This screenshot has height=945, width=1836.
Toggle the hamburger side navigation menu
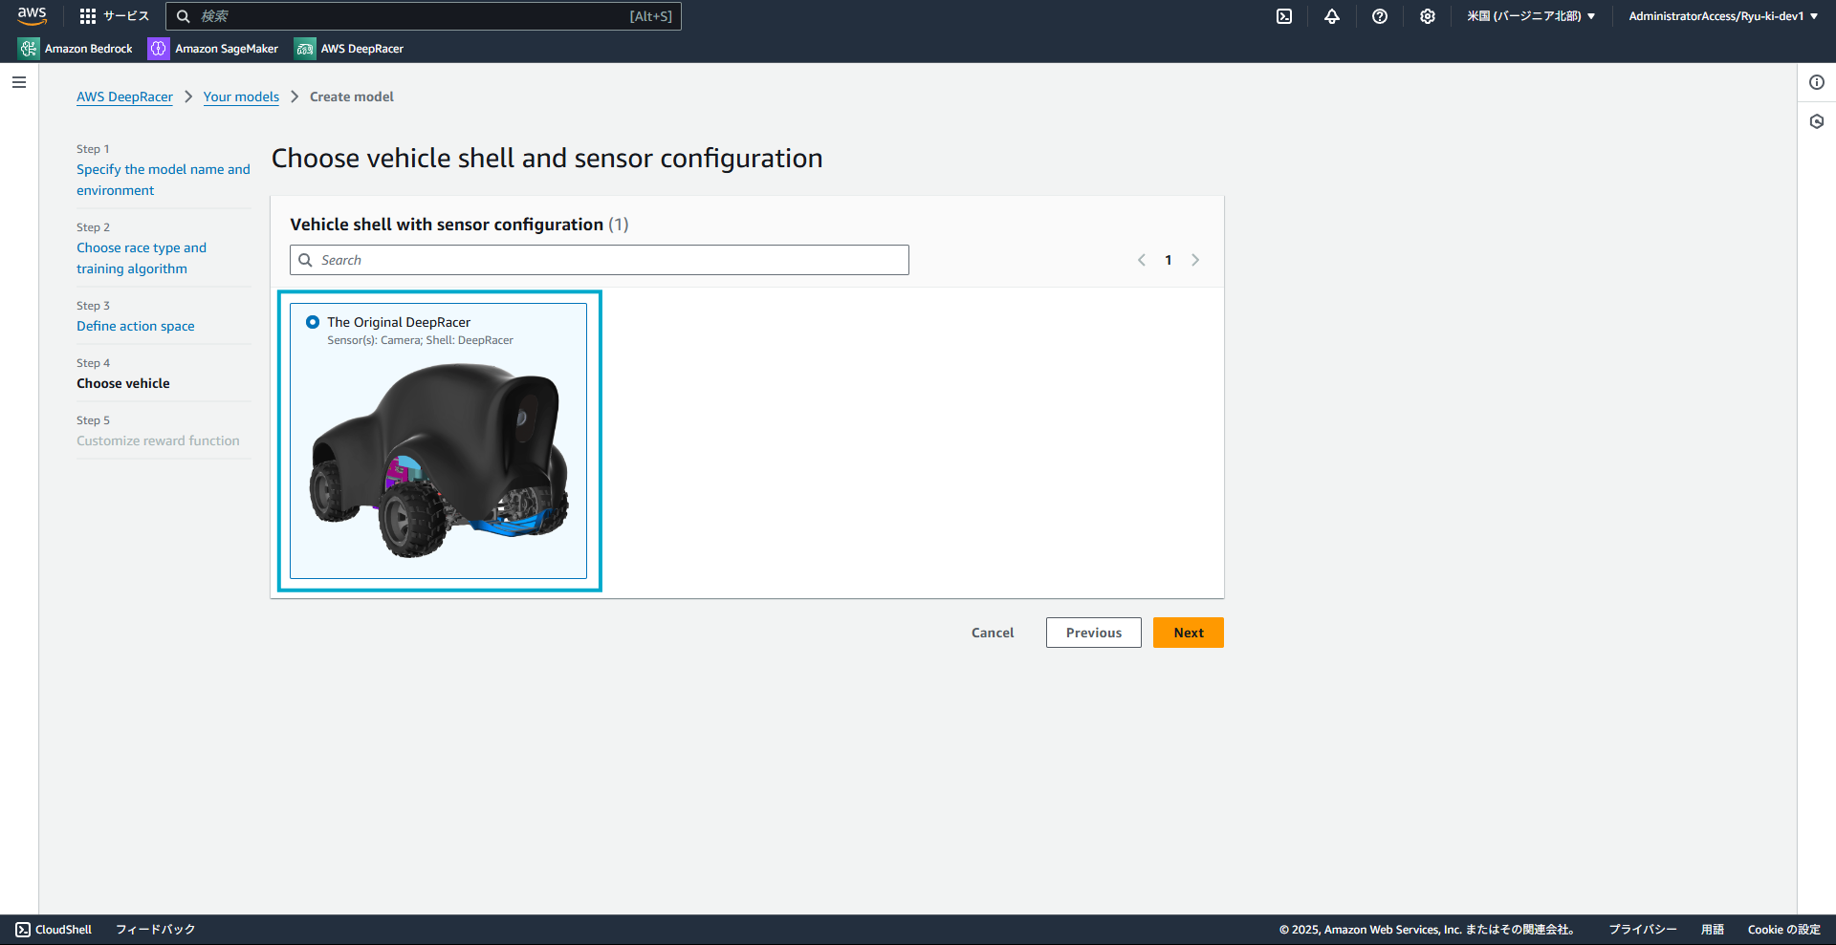point(19,82)
